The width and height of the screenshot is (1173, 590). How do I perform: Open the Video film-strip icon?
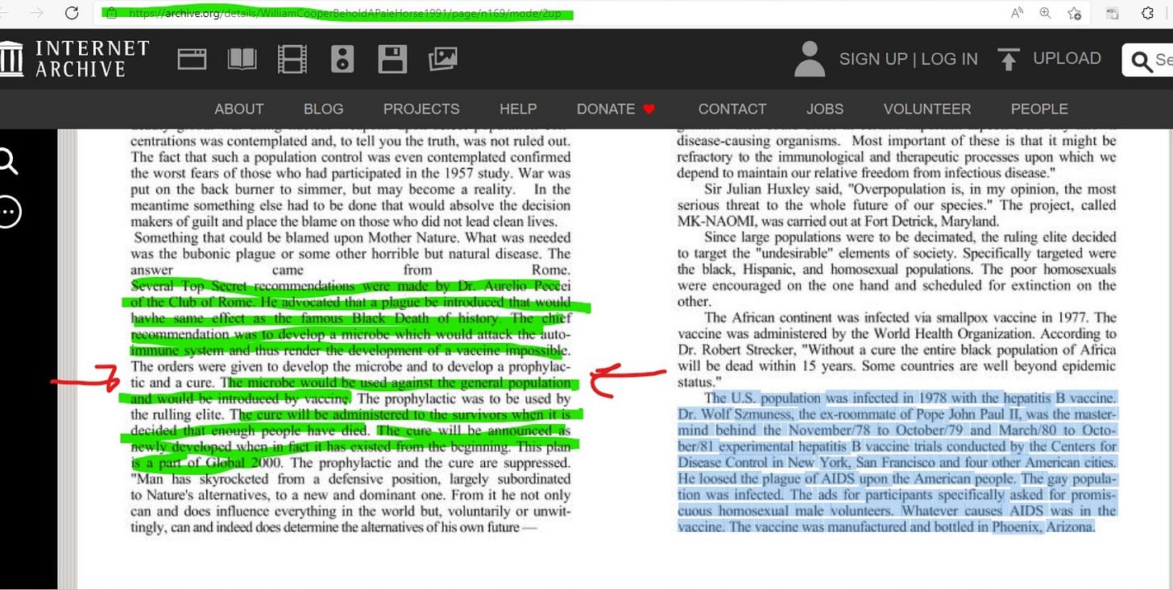coord(292,59)
